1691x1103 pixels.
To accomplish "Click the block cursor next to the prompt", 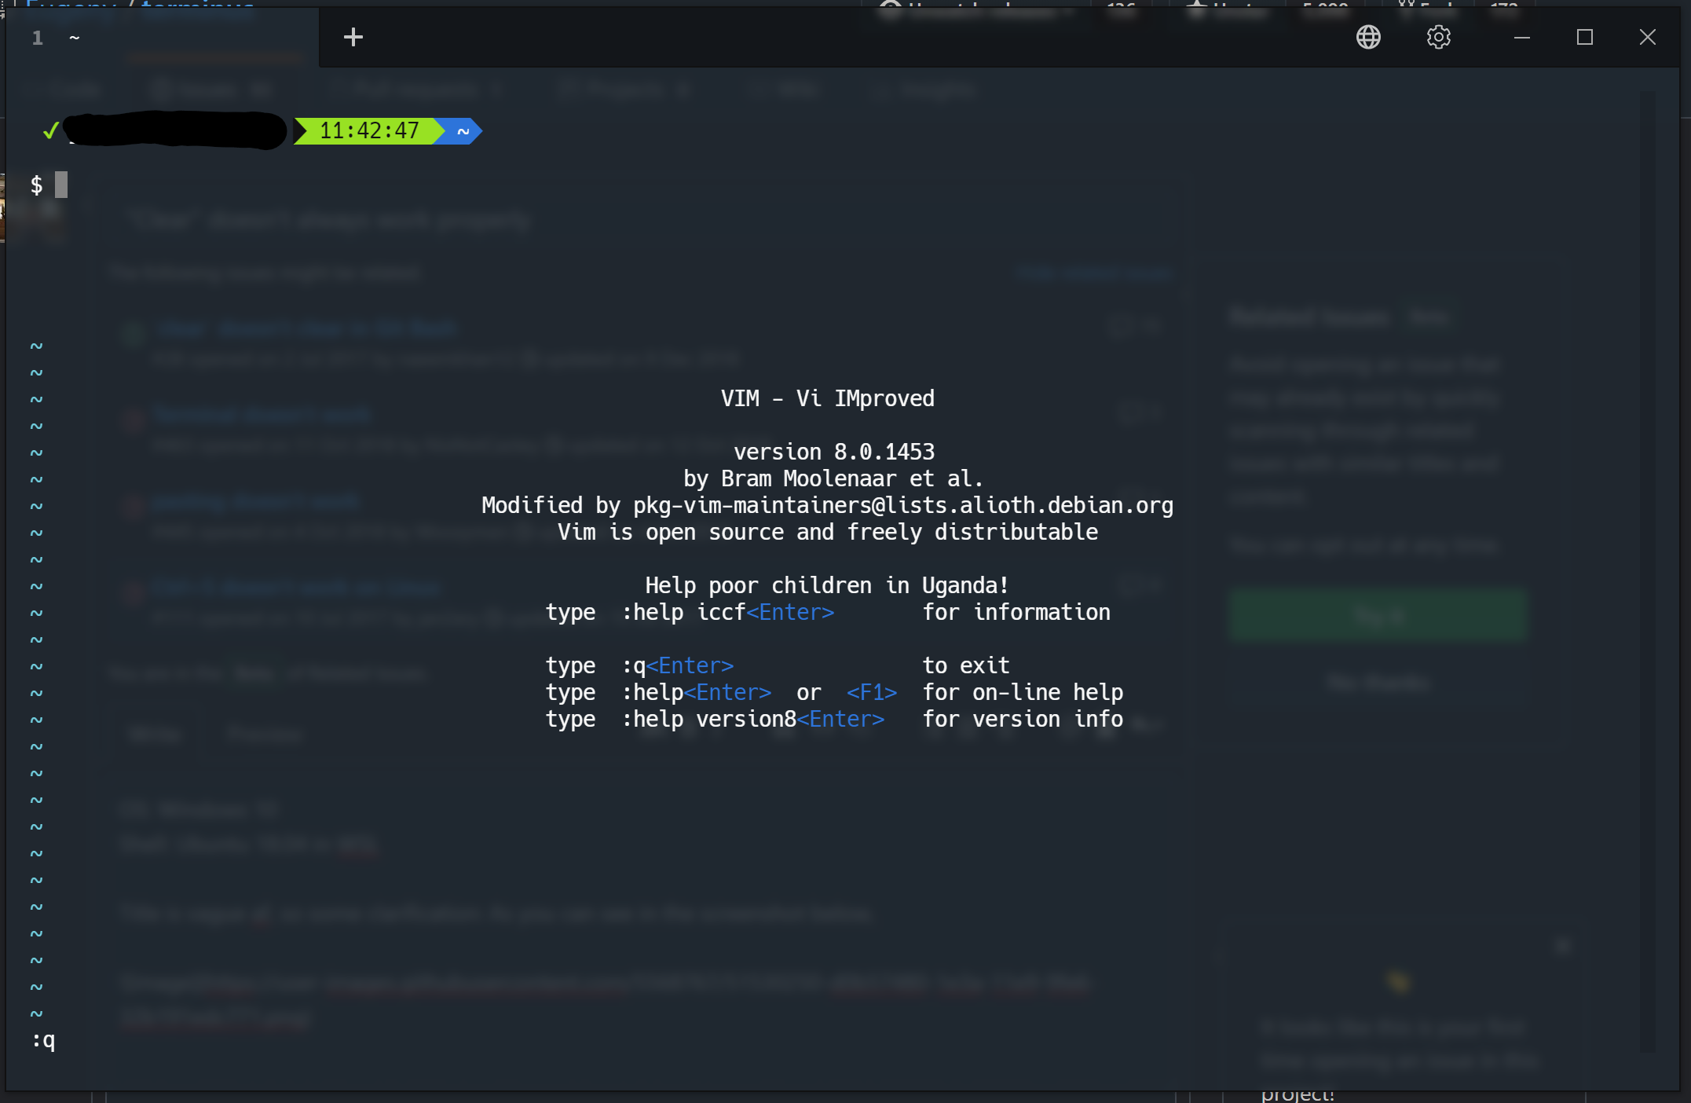I will (x=62, y=184).
